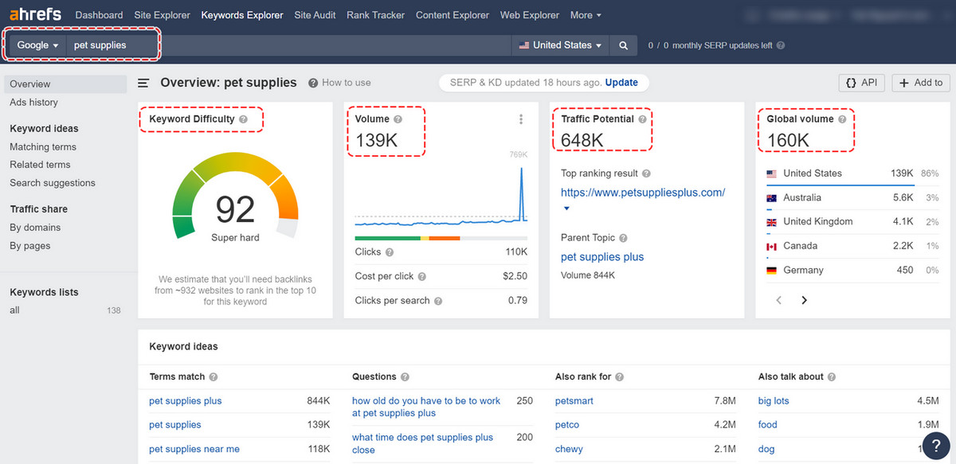
Task: Click the 'pet supplies near me' keyword link
Action: tap(194, 450)
